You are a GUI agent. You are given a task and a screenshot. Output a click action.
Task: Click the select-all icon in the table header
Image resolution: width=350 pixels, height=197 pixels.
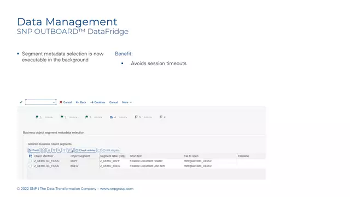coord(31,156)
